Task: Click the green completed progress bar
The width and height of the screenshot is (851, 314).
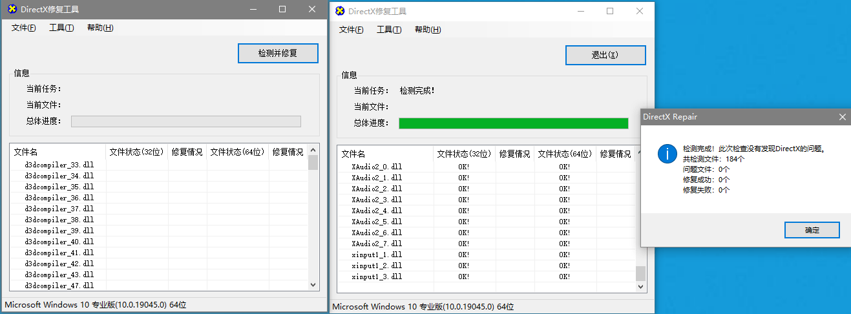Action: pyautogui.click(x=514, y=123)
